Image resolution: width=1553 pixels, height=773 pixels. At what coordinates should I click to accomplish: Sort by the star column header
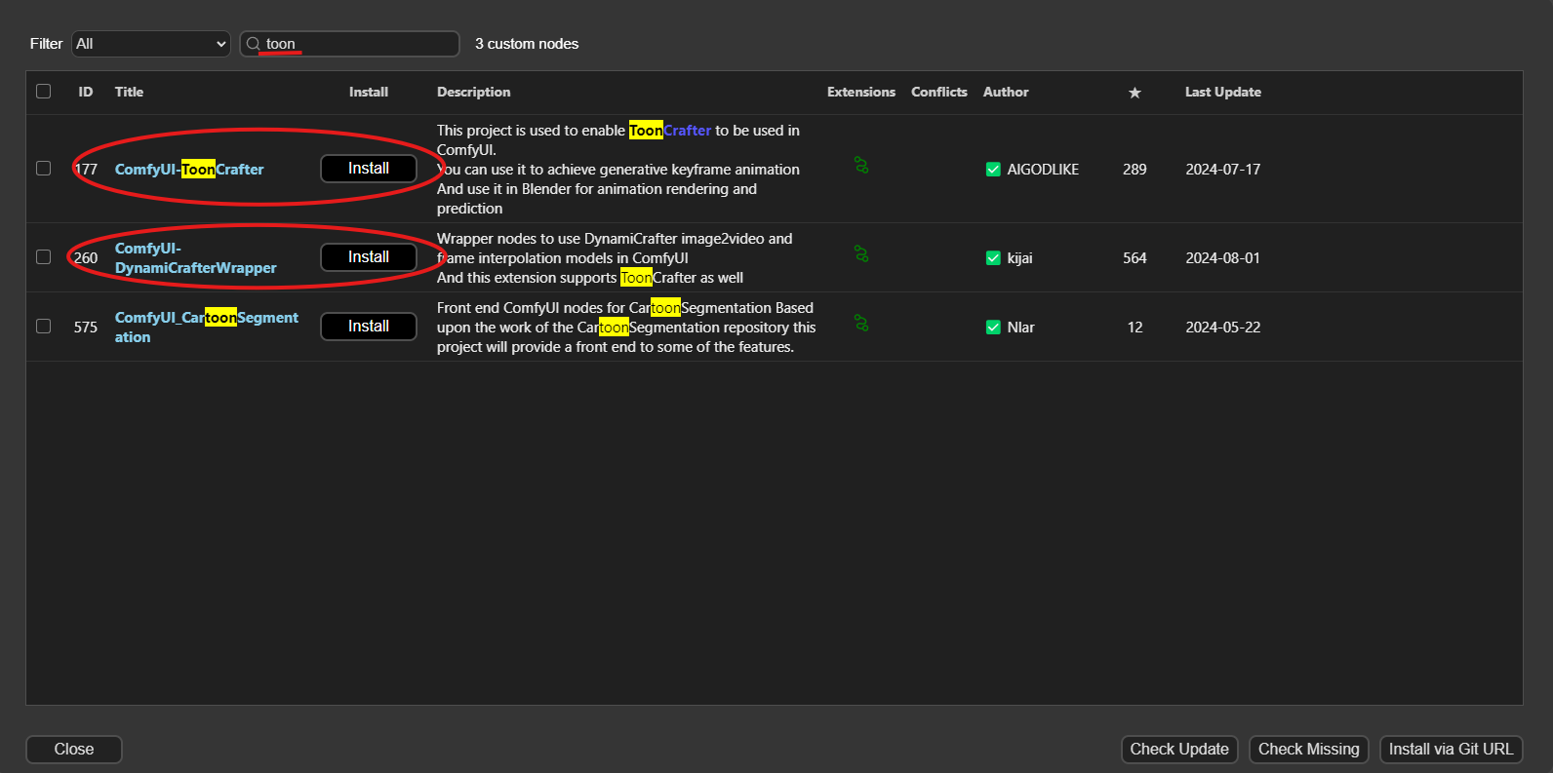[x=1135, y=93]
